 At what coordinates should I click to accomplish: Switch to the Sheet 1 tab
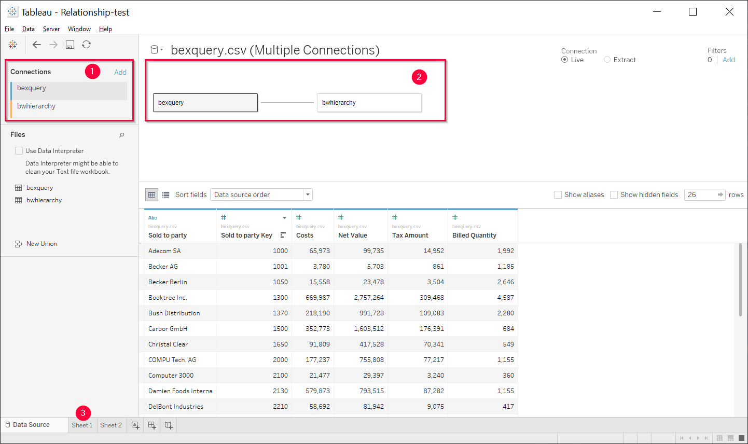click(82, 425)
